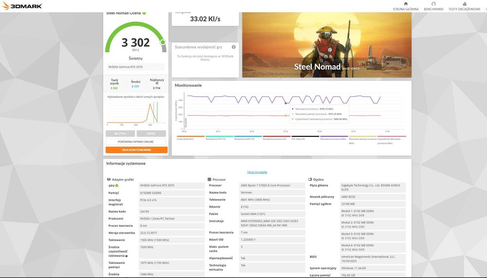The width and height of the screenshot is (487, 278).
Task: Toggle Taktowanie procesora (MHz) legend entry
Action: tap(334, 138)
